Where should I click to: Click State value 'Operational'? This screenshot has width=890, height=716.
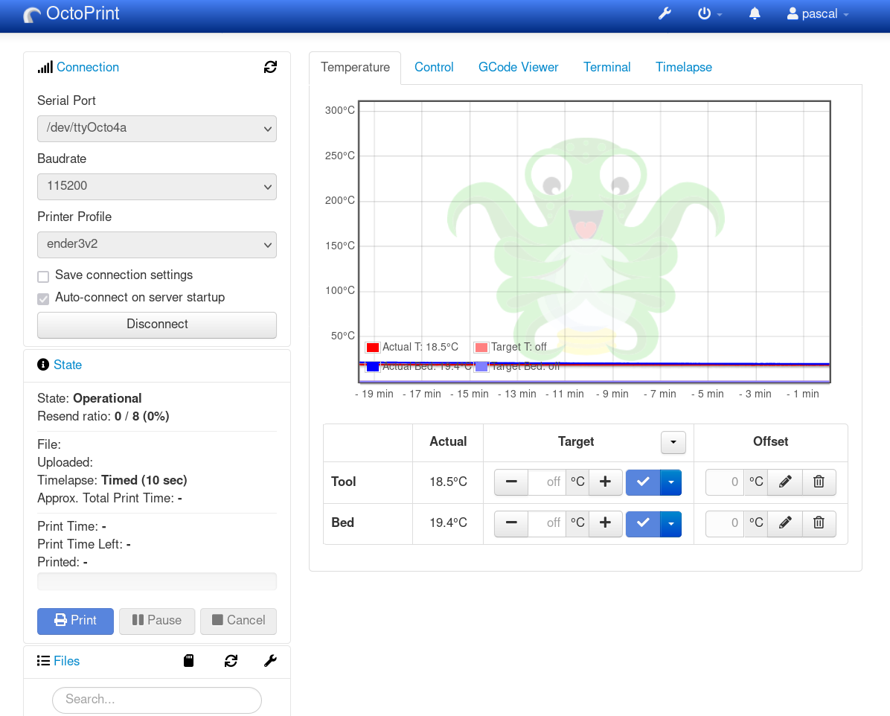(107, 399)
